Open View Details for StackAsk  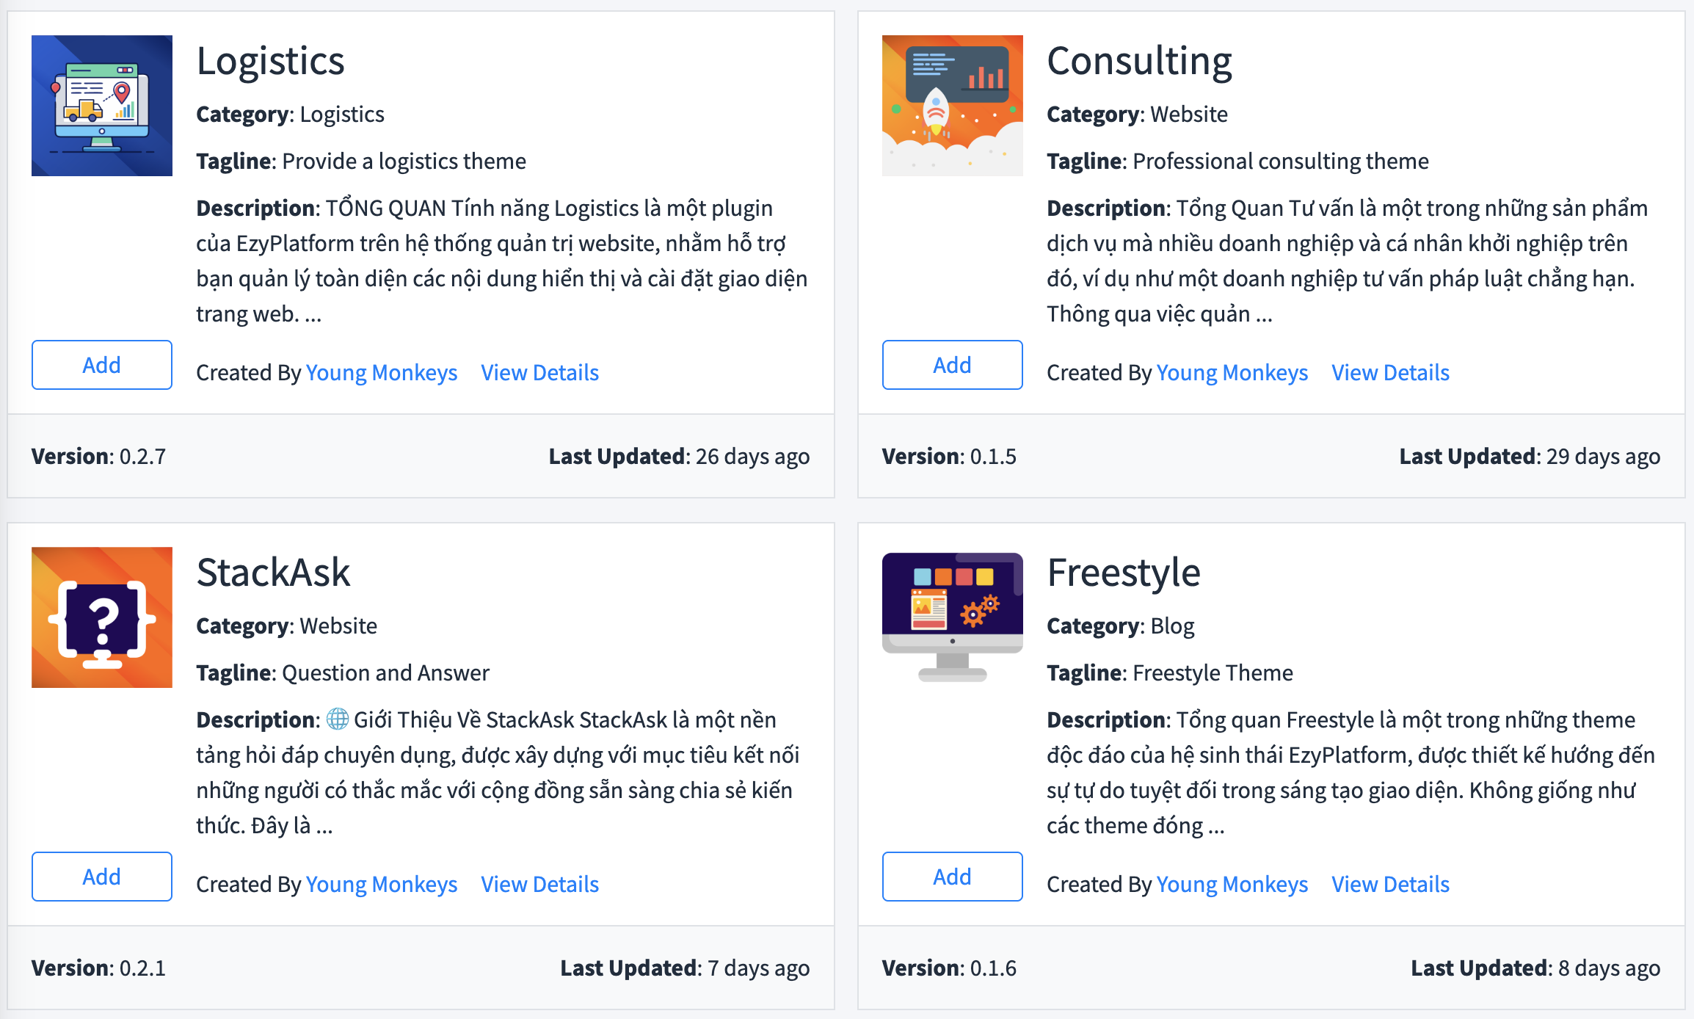coord(539,885)
